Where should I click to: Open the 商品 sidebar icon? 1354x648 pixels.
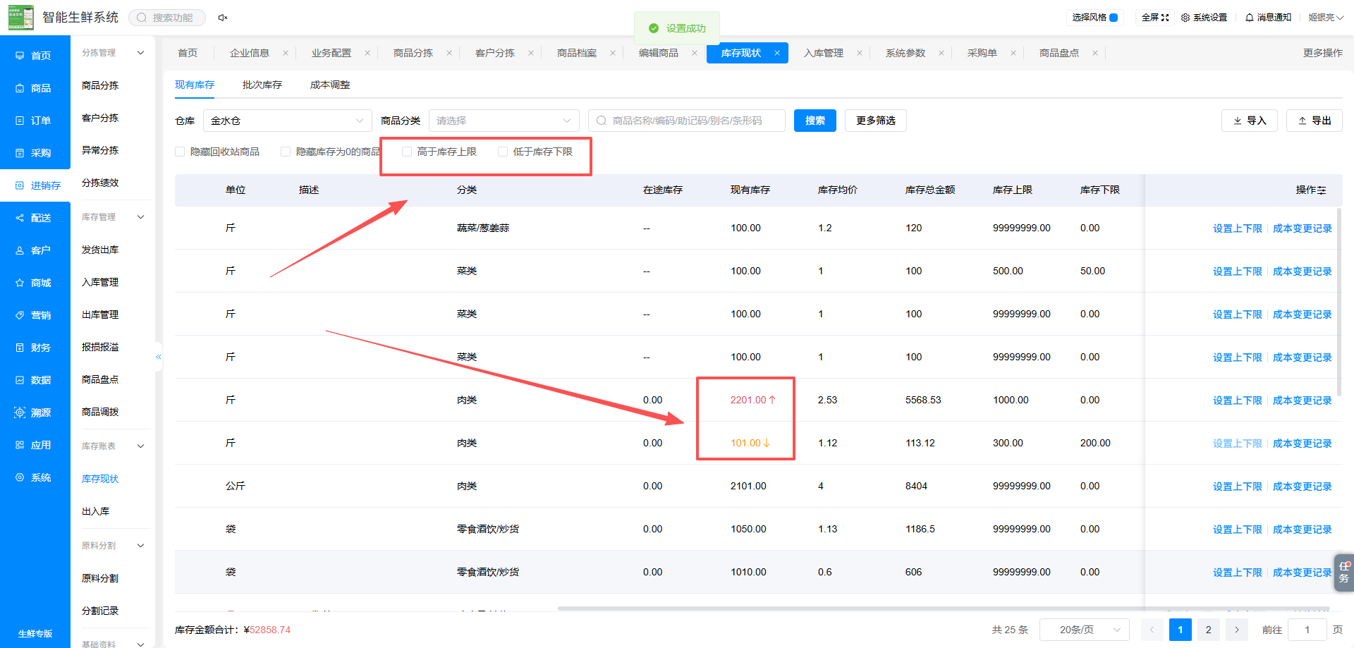click(20, 88)
